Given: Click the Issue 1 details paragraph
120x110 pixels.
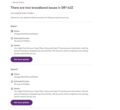Looking at the screenshot, I should coord(51,51).
